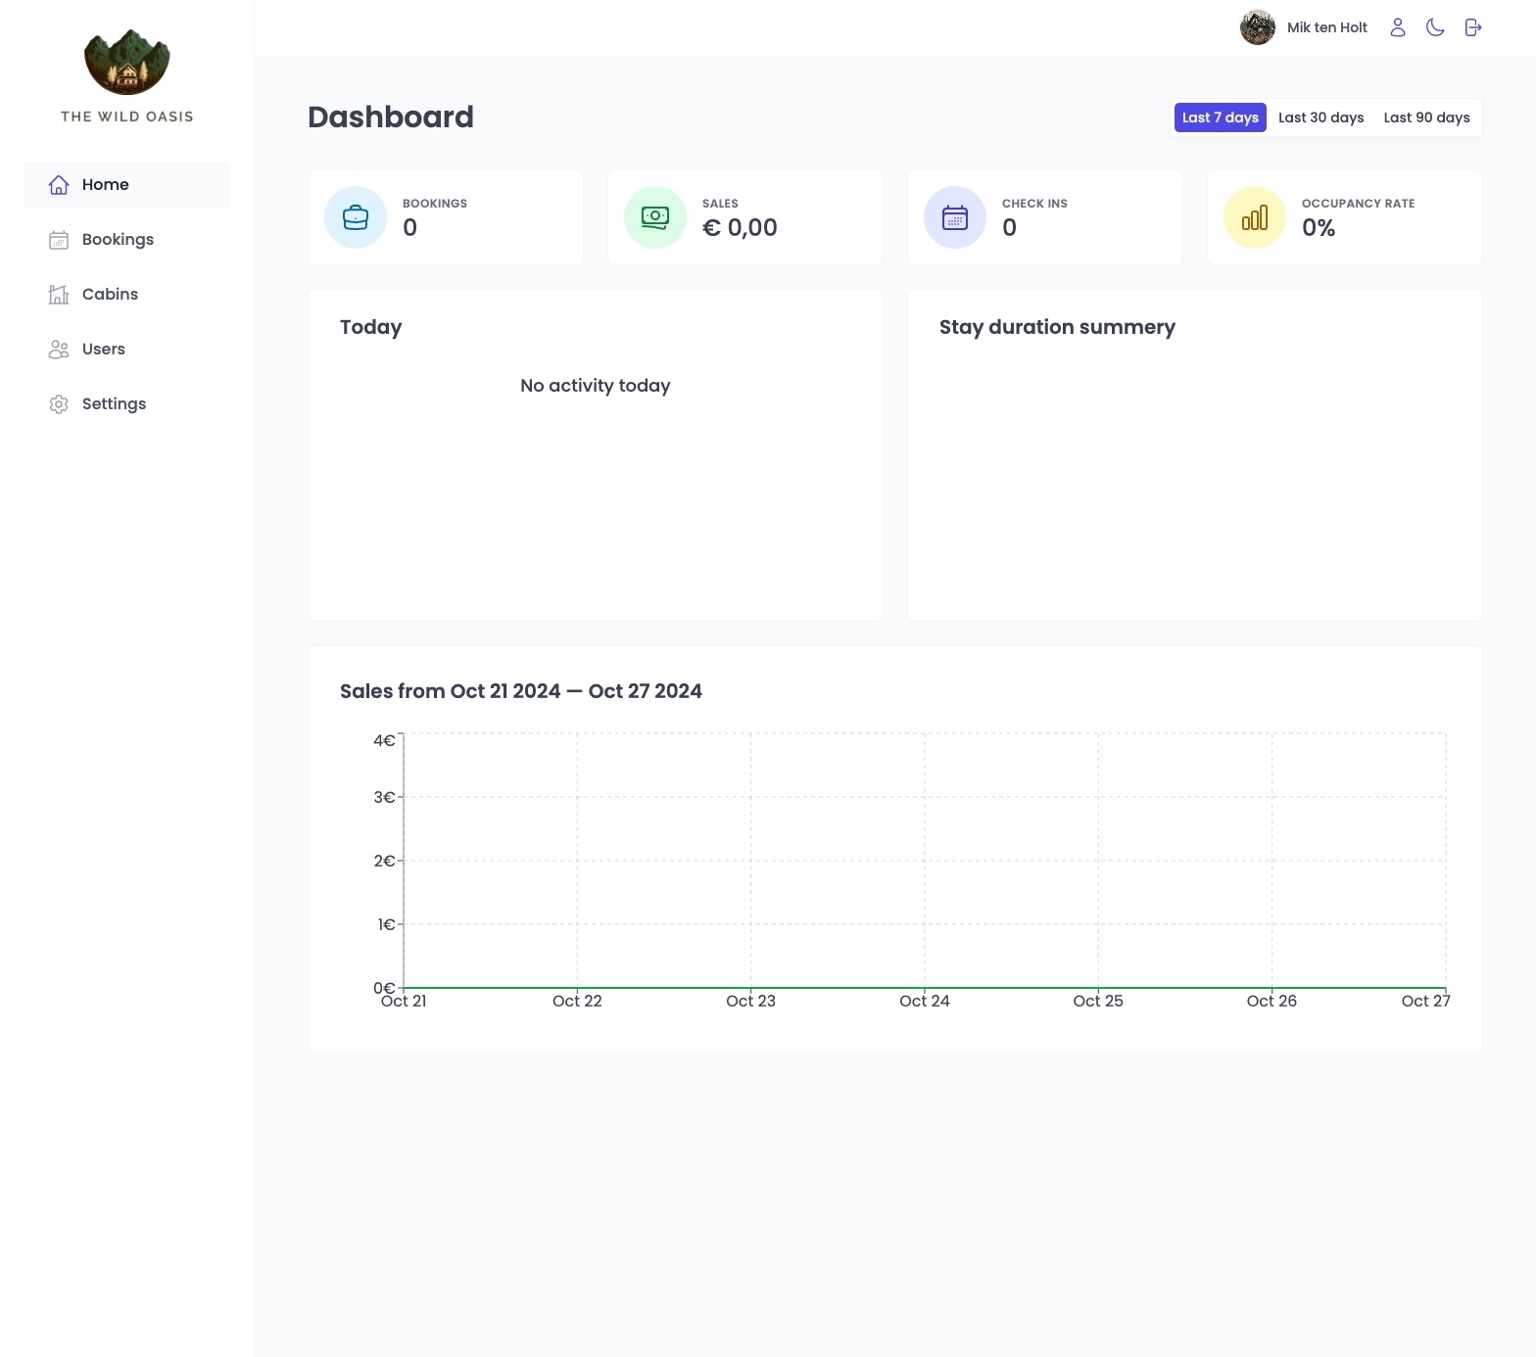Click the BOOKINGS stat label
This screenshot has width=1536, height=1357.
pyautogui.click(x=435, y=204)
